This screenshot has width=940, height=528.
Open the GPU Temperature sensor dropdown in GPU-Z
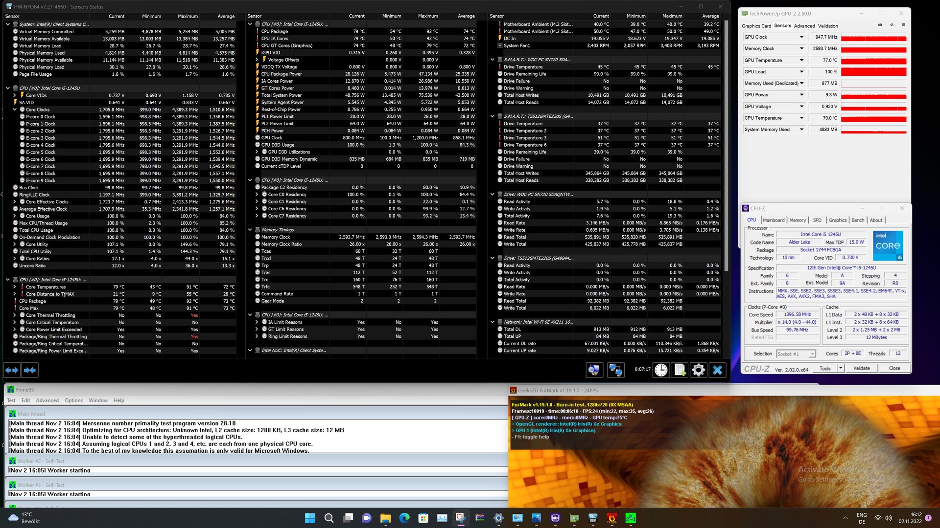tap(801, 60)
